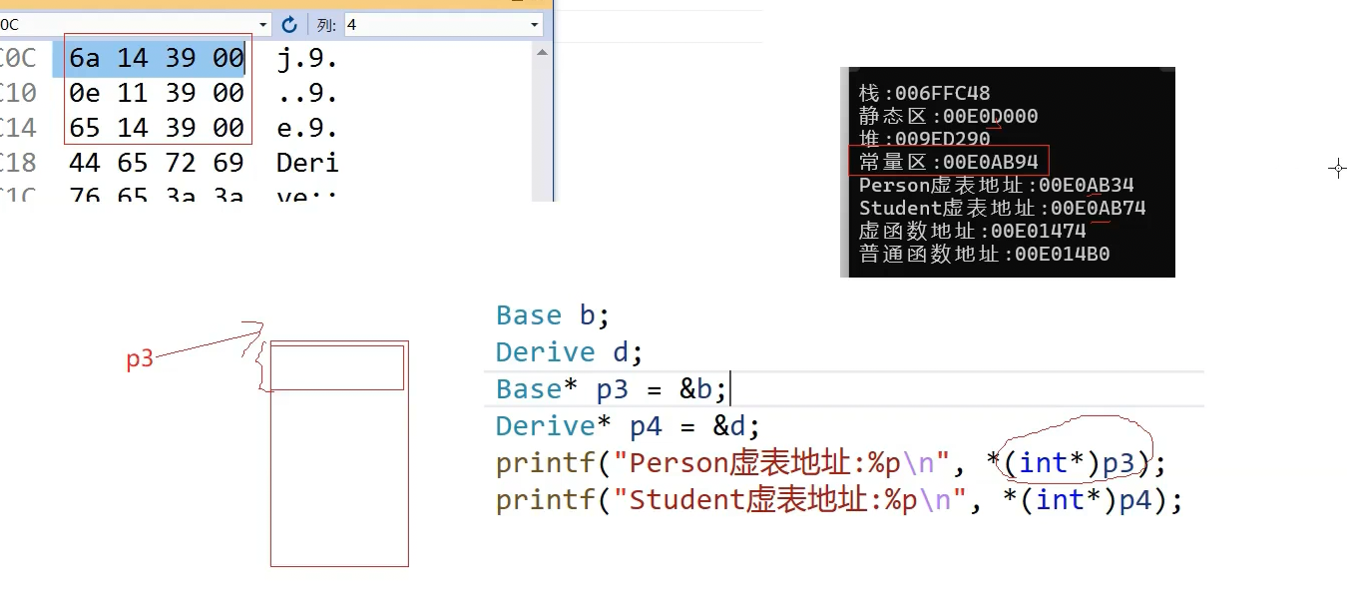
Task: Select memory bytes 0e 11 39 00
Action: (x=157, y=93)
